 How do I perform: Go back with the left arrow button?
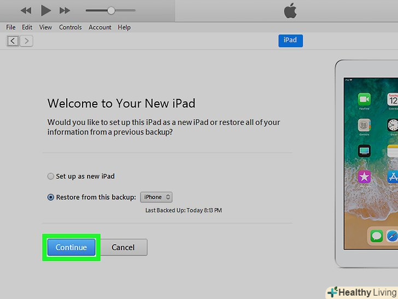13,41
